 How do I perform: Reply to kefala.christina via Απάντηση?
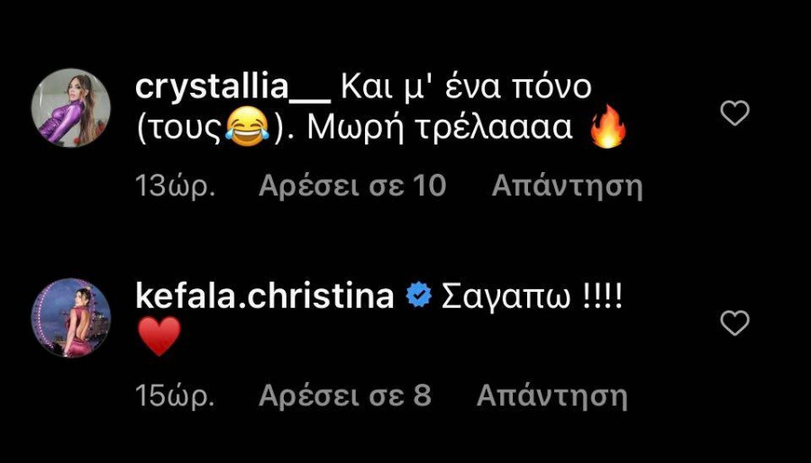coord(551,396)
